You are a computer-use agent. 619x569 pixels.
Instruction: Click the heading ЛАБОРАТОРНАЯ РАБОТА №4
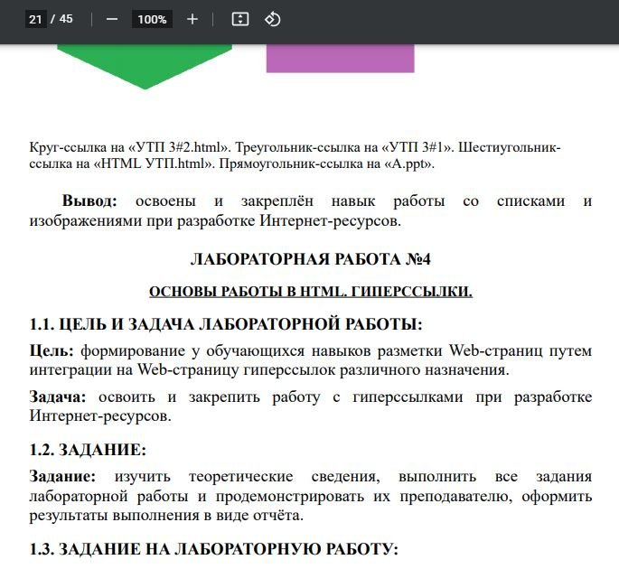pyautogui.click(x=310, y=260)
